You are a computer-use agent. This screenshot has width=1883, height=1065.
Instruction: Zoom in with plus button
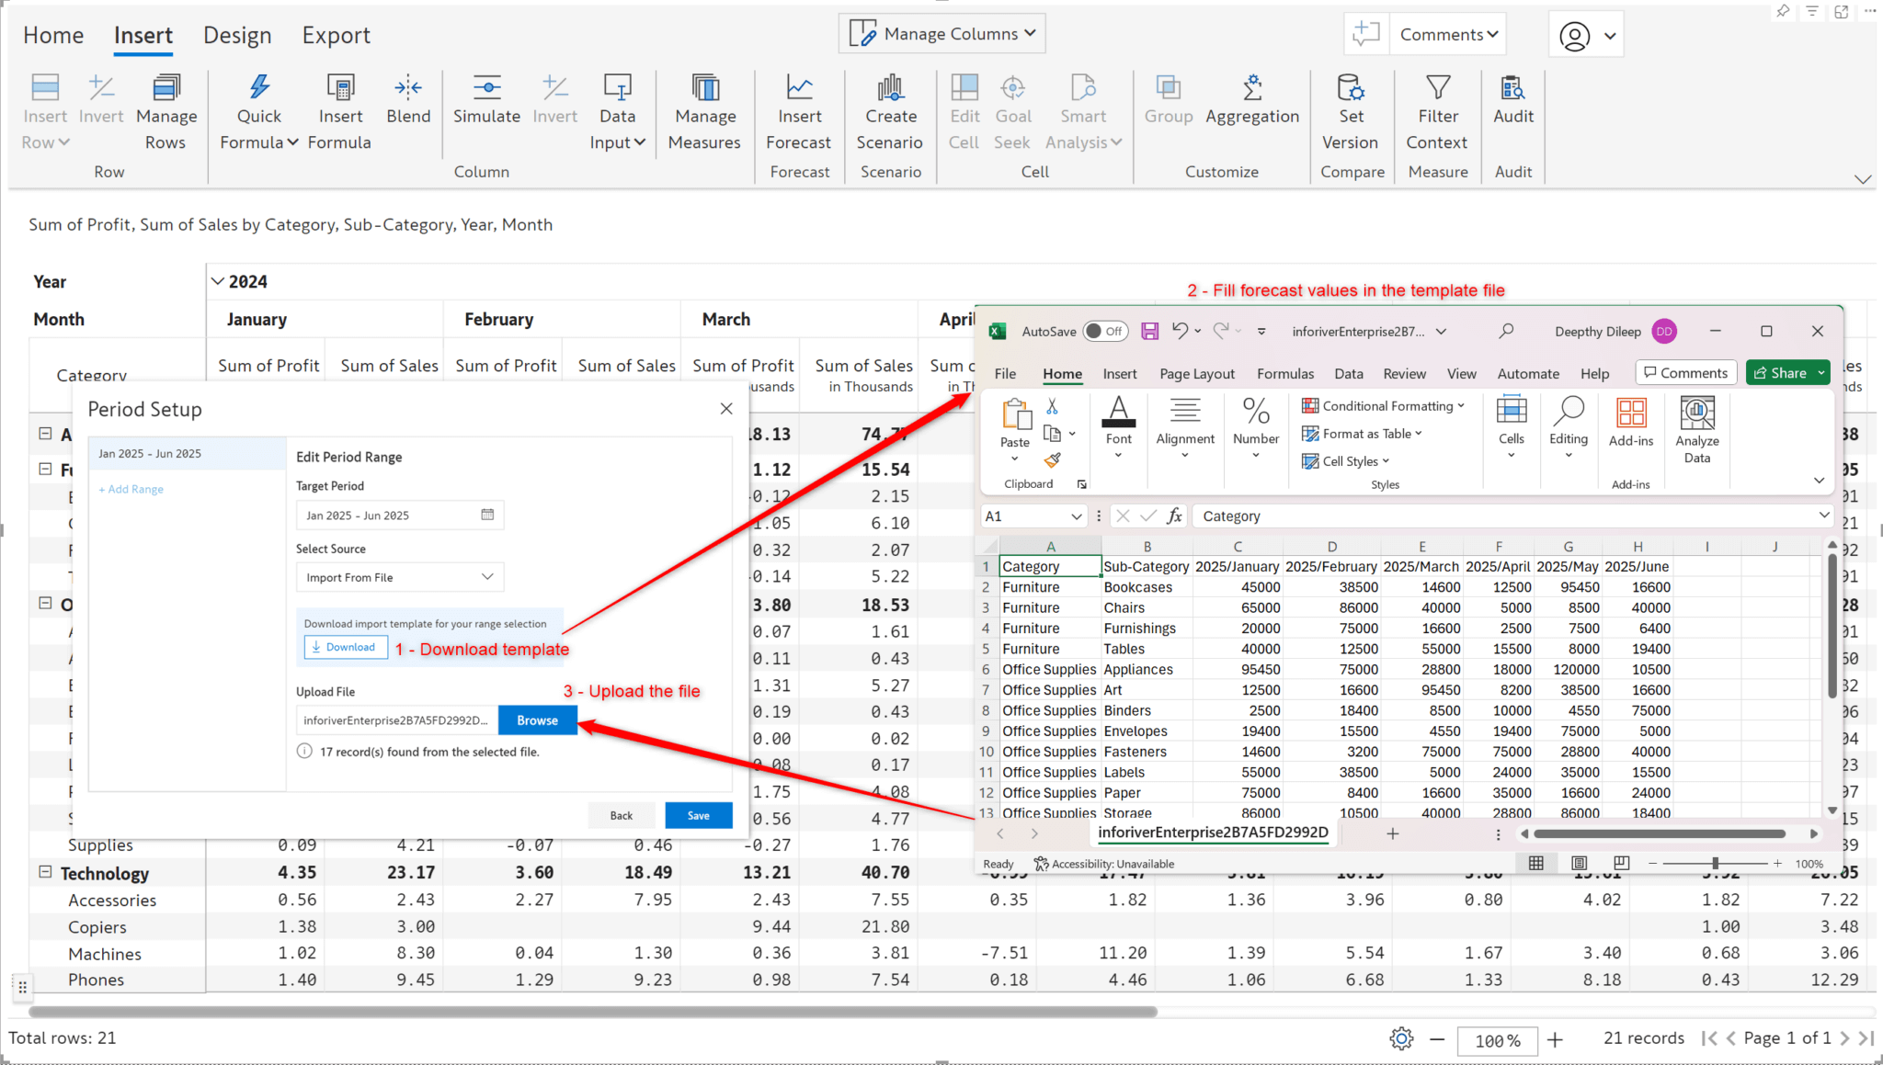click(x=1555, y=1040)
